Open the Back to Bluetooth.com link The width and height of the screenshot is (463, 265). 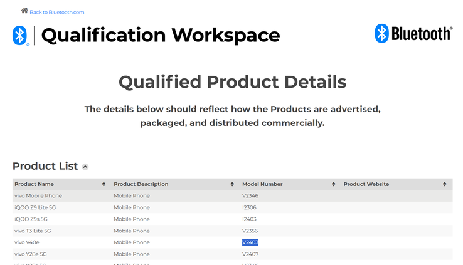point(56,12)
